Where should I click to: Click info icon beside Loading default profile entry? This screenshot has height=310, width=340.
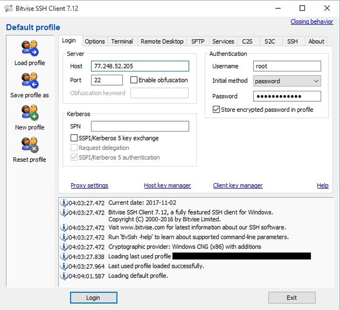click(x=64, y=276)
